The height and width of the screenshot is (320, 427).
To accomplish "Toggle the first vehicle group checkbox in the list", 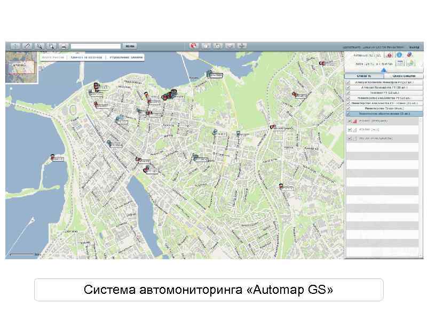I will click(349, 83).
